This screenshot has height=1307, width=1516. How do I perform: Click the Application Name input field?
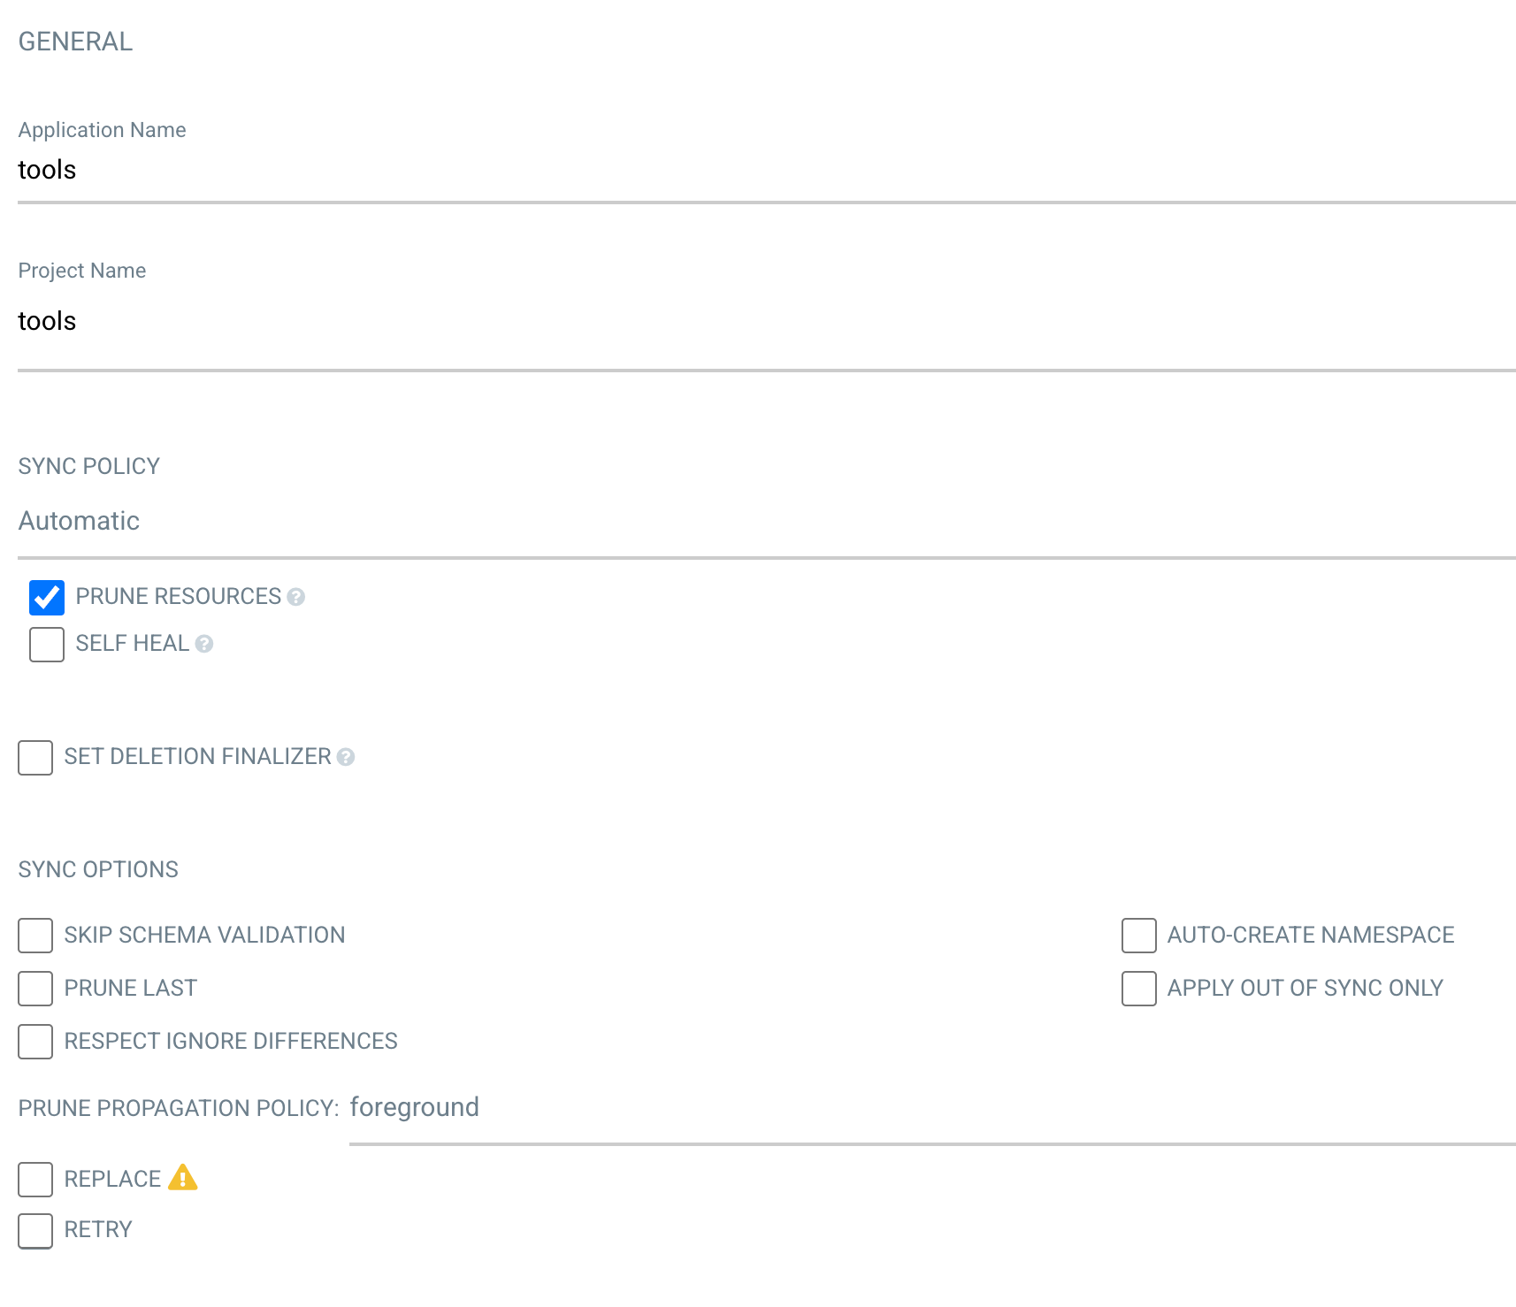pos(767,170)
